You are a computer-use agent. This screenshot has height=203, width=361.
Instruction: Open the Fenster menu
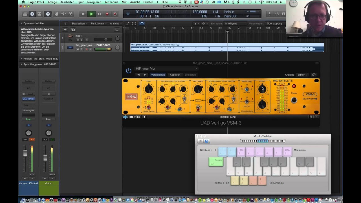pyautogui.click(x=148, y=2)
